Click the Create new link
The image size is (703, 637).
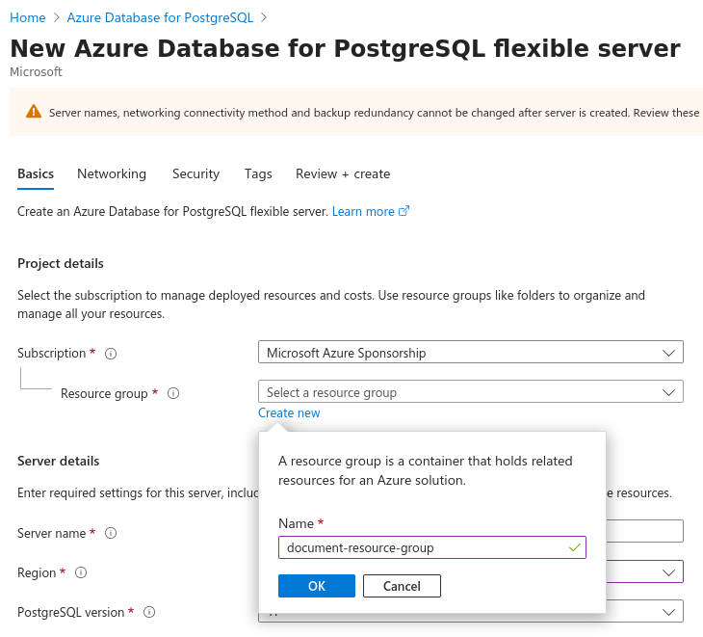point(289,412)
